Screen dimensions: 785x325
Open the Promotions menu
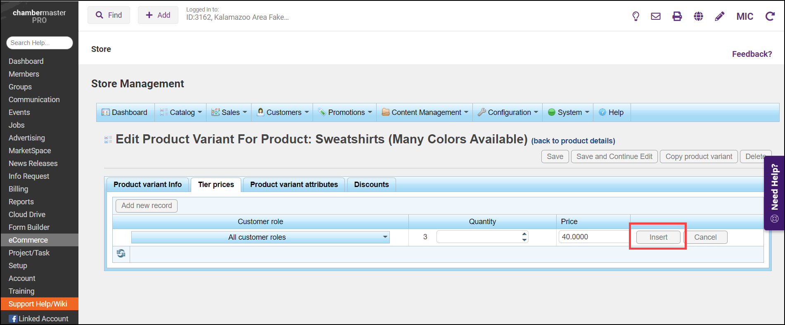pyautogui.click(x=346, y=112)
